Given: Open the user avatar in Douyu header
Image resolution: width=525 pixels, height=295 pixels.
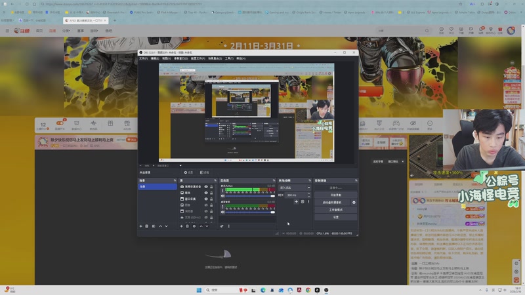Looking at the screenshot, I should point(511,30).
